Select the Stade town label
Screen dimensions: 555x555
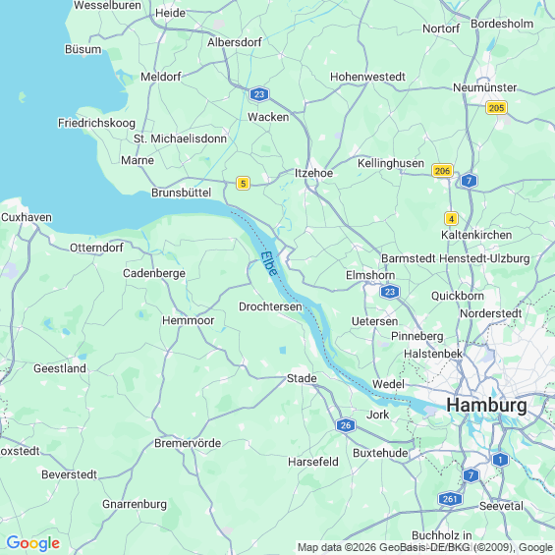point(302,378)
